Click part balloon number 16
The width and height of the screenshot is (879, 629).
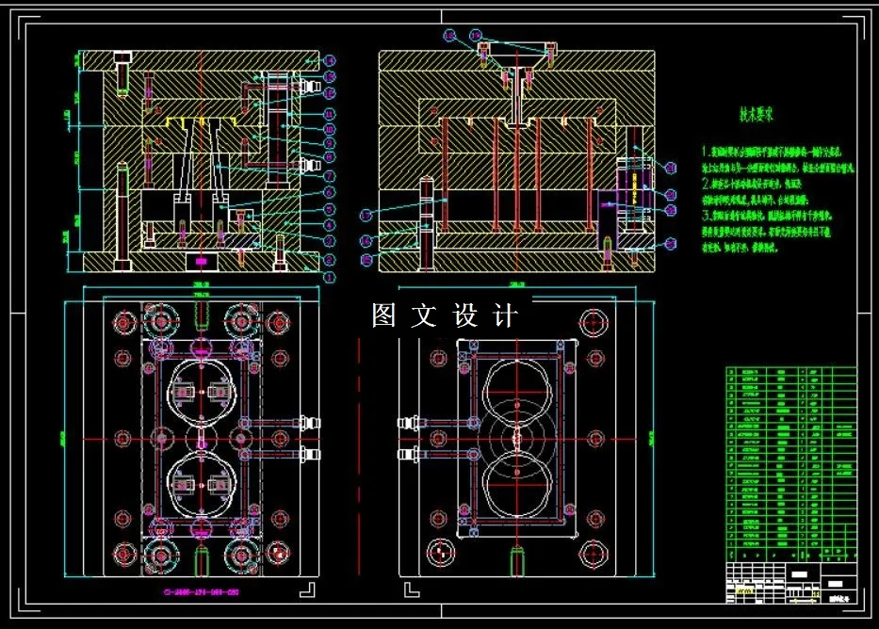tap(366, 241)
